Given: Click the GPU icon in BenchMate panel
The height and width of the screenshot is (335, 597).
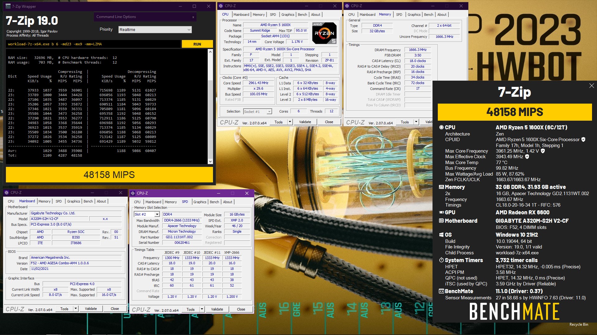Looking at the screenshot, I should point(441,212).
